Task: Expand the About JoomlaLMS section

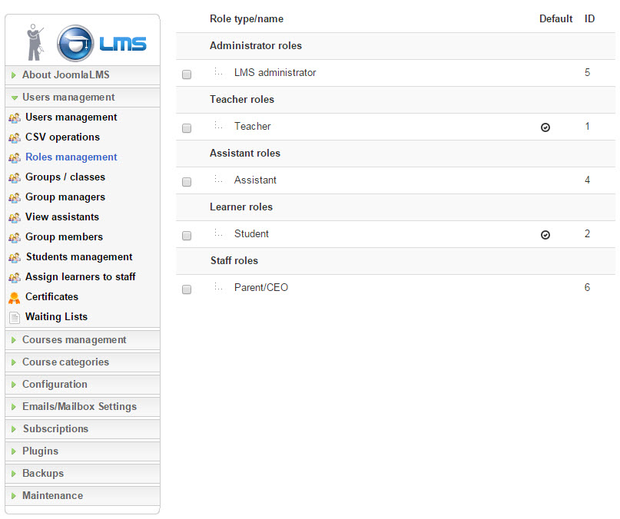Action: tap(82, 74)
